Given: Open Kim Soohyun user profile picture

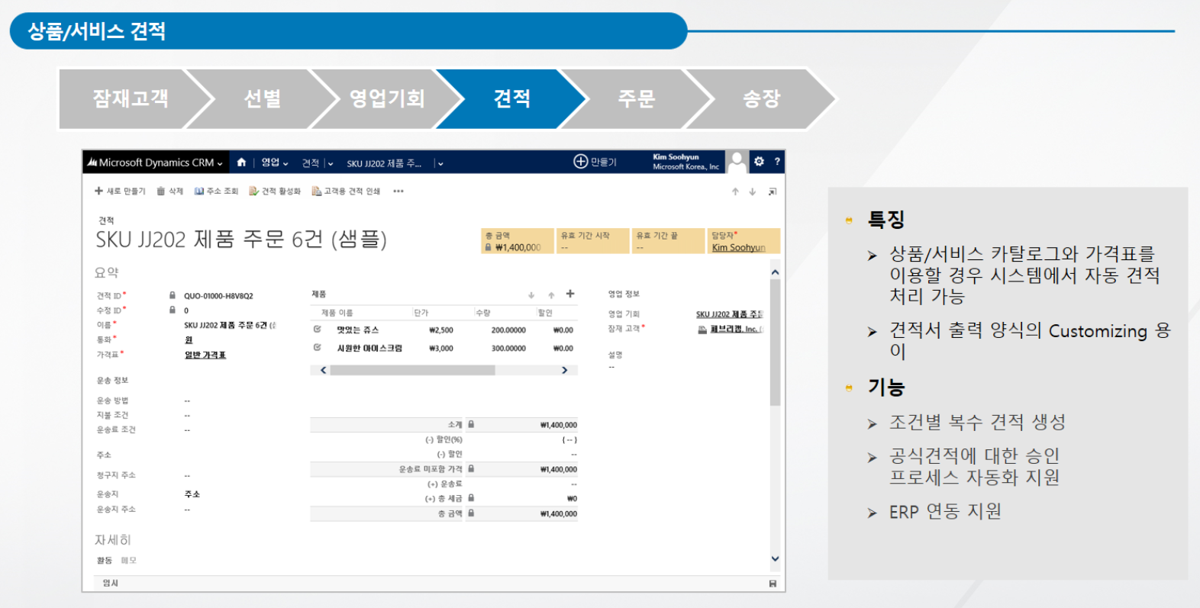Looking at the screenshot, I should pyautogui.click(x=737, y=162).
